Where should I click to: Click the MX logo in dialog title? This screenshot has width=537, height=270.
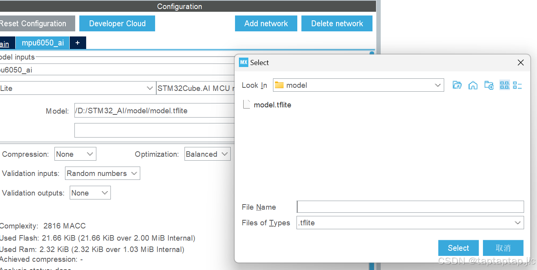pyautogui.click(x=244, y=62)
